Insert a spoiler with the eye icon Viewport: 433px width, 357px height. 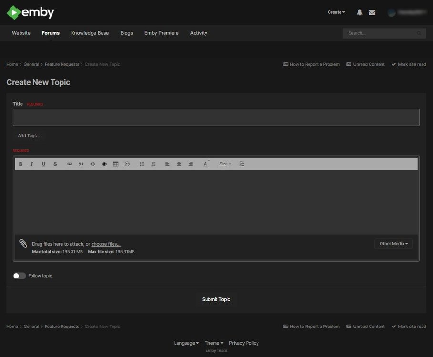(104, 164)
